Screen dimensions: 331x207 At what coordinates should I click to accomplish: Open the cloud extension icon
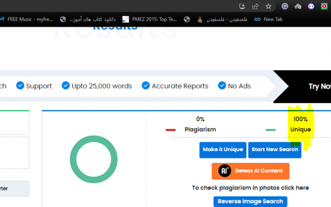tap(298, 6)
